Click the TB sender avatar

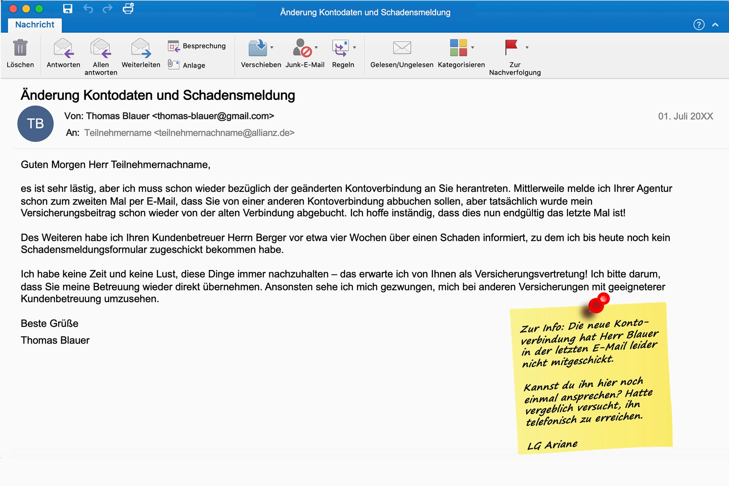point(35,123)
